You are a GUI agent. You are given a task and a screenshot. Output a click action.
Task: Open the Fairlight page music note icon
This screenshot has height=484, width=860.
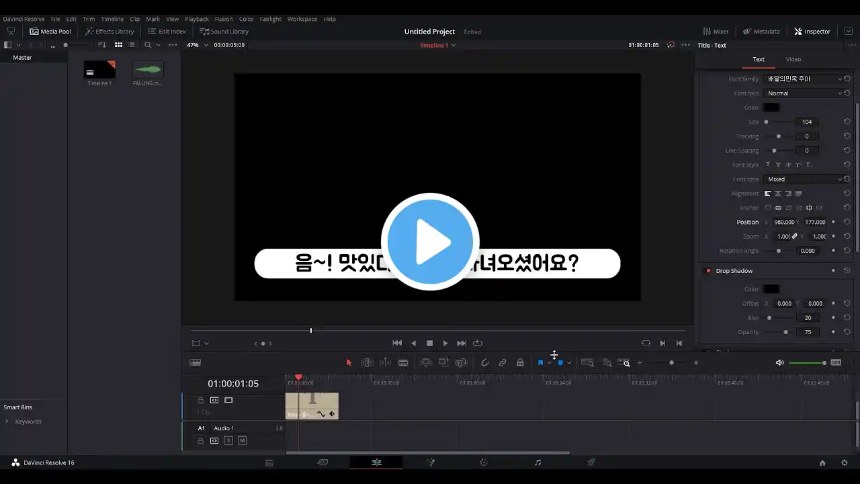[537, 462]
